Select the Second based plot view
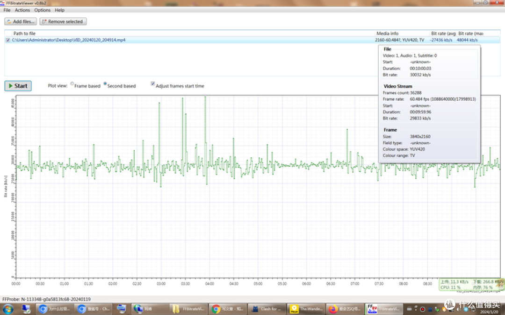 coord(105,84)
